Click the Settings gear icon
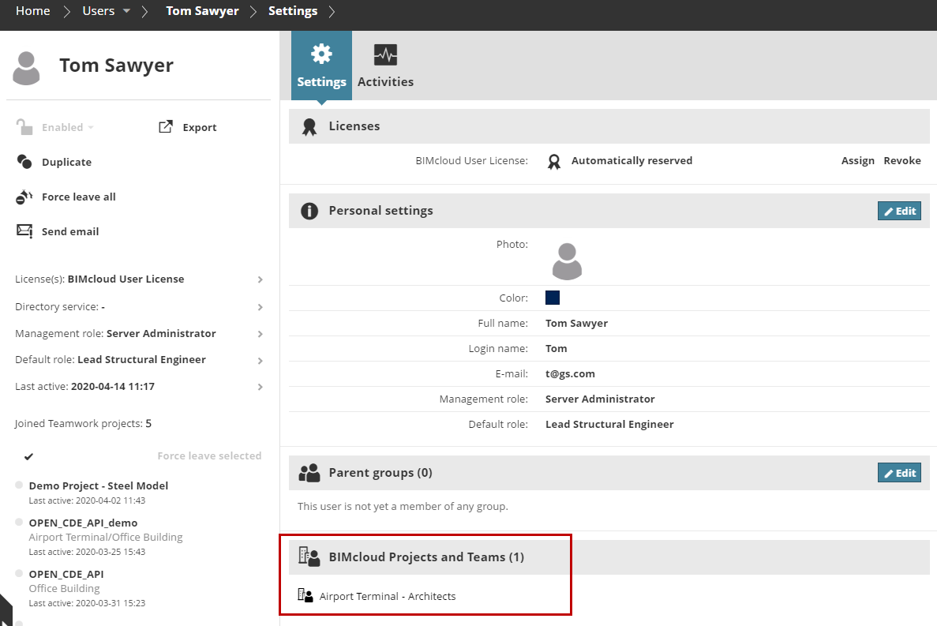 click(x=321, y=54)
